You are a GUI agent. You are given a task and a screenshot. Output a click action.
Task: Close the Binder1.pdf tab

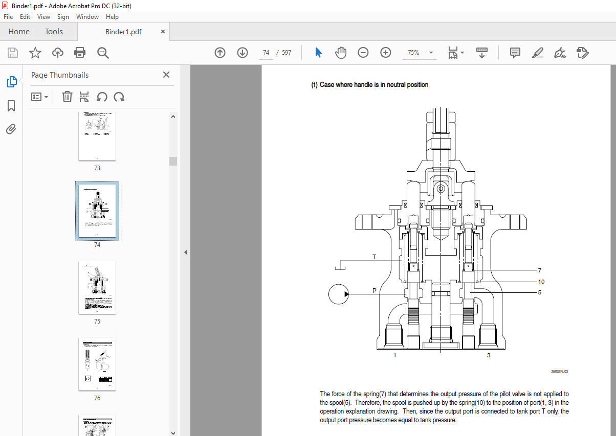click(x=163, y=32)
